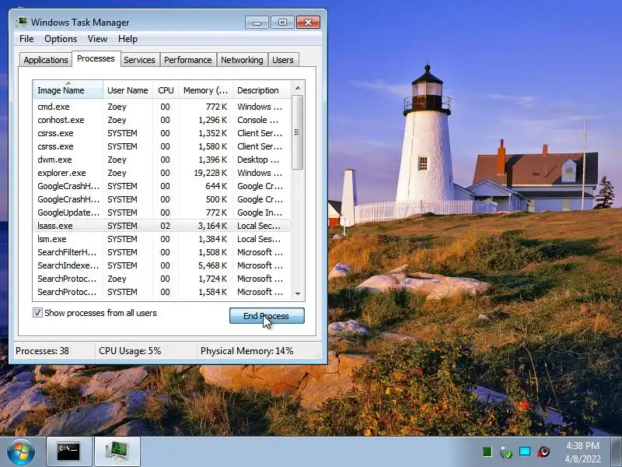Click the 5,468 K memory value
Screen dimensions: 622x467
212,265
